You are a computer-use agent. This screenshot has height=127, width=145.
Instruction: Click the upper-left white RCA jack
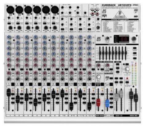tap(93, 10)
